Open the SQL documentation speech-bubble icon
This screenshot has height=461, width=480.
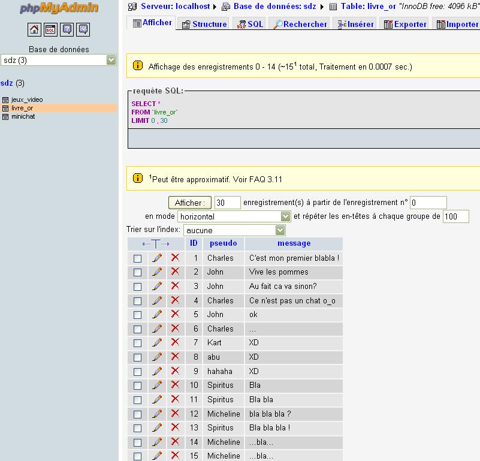(83, 29)
